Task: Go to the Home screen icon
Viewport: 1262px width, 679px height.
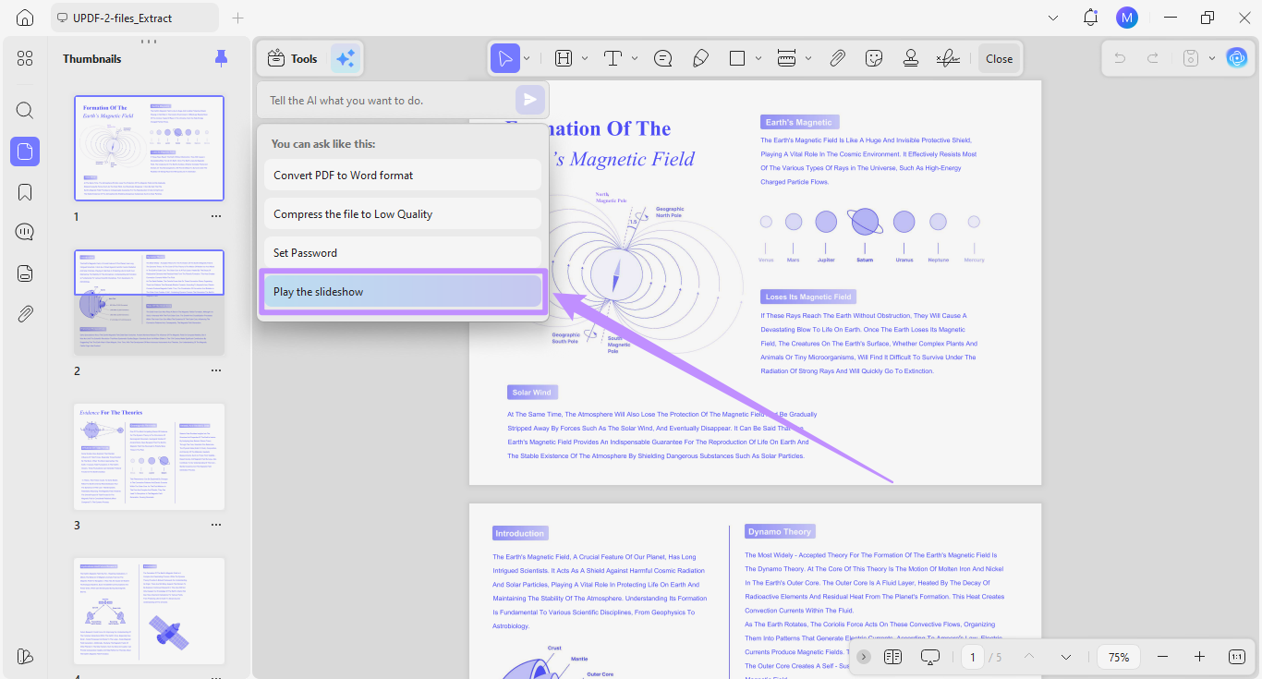Action: click(x=25, y=18)
